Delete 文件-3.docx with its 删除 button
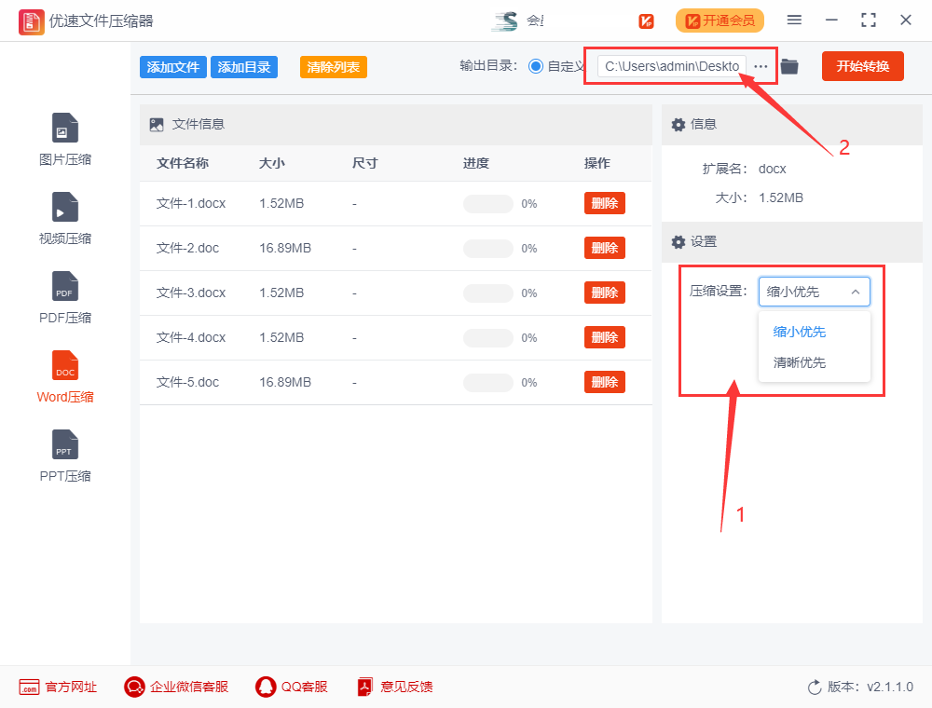Screen dimensions: 932x708 [x=604, y=293]
